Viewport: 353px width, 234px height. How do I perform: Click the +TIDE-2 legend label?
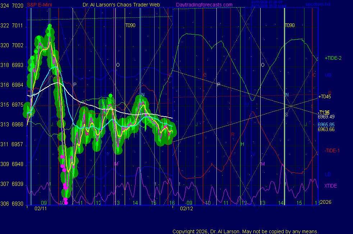pyautogui.click(x=333, y=58)
